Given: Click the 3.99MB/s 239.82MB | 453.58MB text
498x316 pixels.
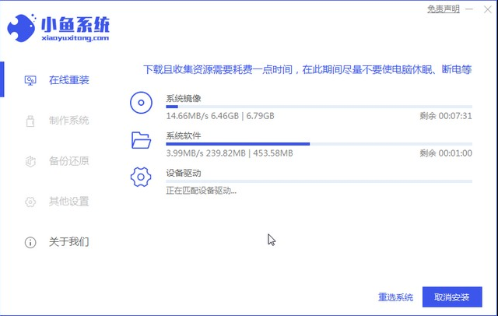Looking at the screenshot, I should click(230, 153).
